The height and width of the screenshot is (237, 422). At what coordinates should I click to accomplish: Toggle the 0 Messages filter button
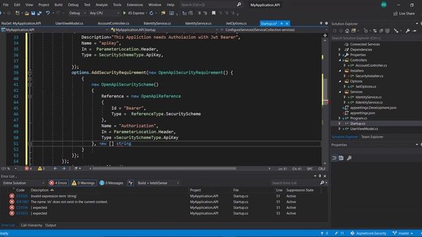111,183
